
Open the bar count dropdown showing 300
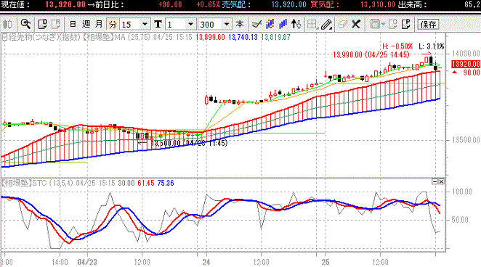click(227, 24)
